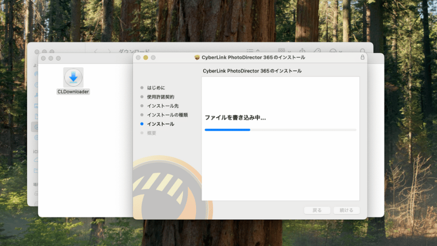Click the ファイルを書き込み中... status text
The width and height of the screenshot is (437, 246).
[x=235, y=118]
